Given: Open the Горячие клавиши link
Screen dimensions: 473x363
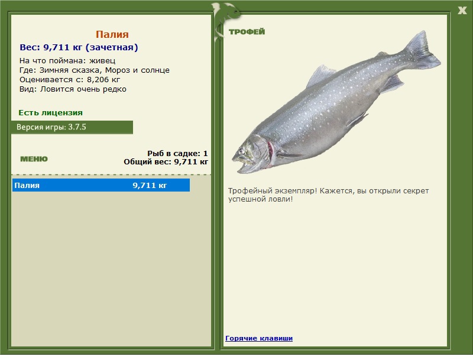Looking at the screenshot, I should point(258,338).
